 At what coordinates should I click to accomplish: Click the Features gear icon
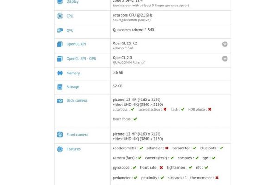tap(60, 149)
